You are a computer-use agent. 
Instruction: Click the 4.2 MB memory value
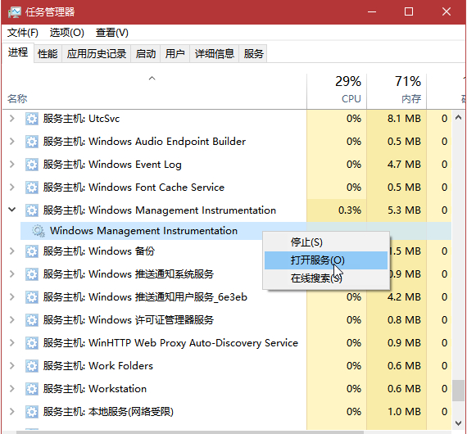tap(404, 296)
